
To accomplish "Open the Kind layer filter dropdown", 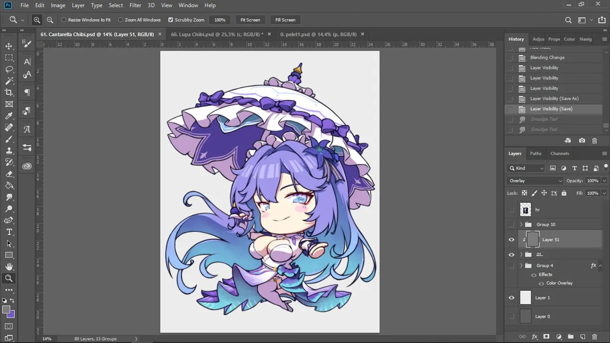I will point(526,168).
